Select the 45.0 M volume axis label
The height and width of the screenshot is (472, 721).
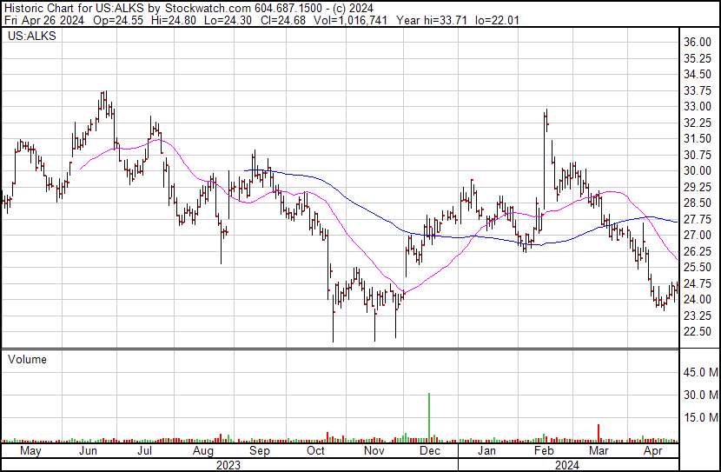699,372
